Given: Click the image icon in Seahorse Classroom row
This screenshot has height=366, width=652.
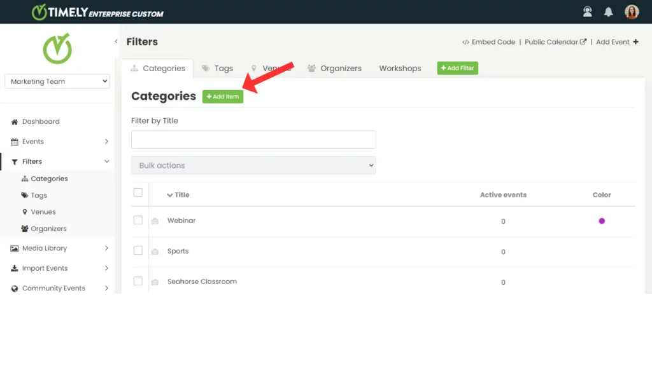Looking at the screenshot, I should [x=155, y=282].
